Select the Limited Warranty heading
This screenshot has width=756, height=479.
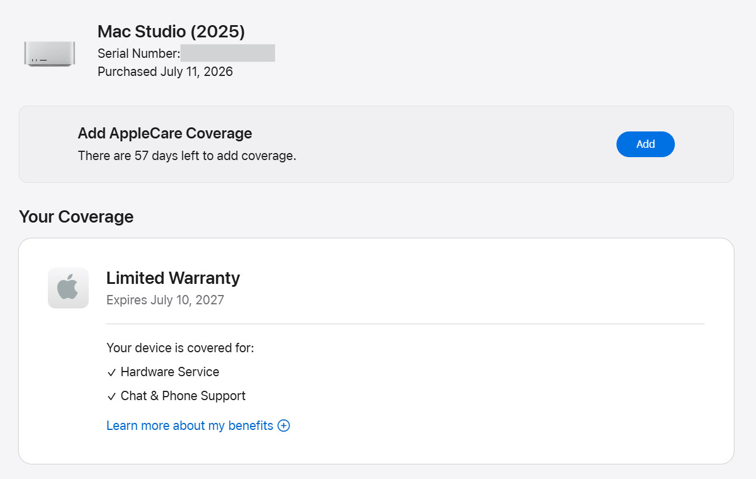(173, 278)
